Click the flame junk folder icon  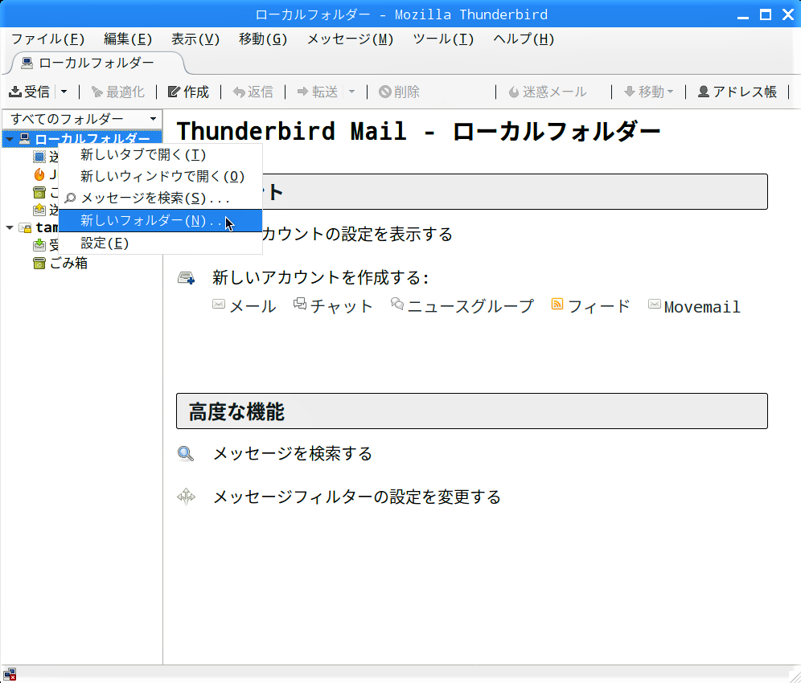(x=39, y=174)
